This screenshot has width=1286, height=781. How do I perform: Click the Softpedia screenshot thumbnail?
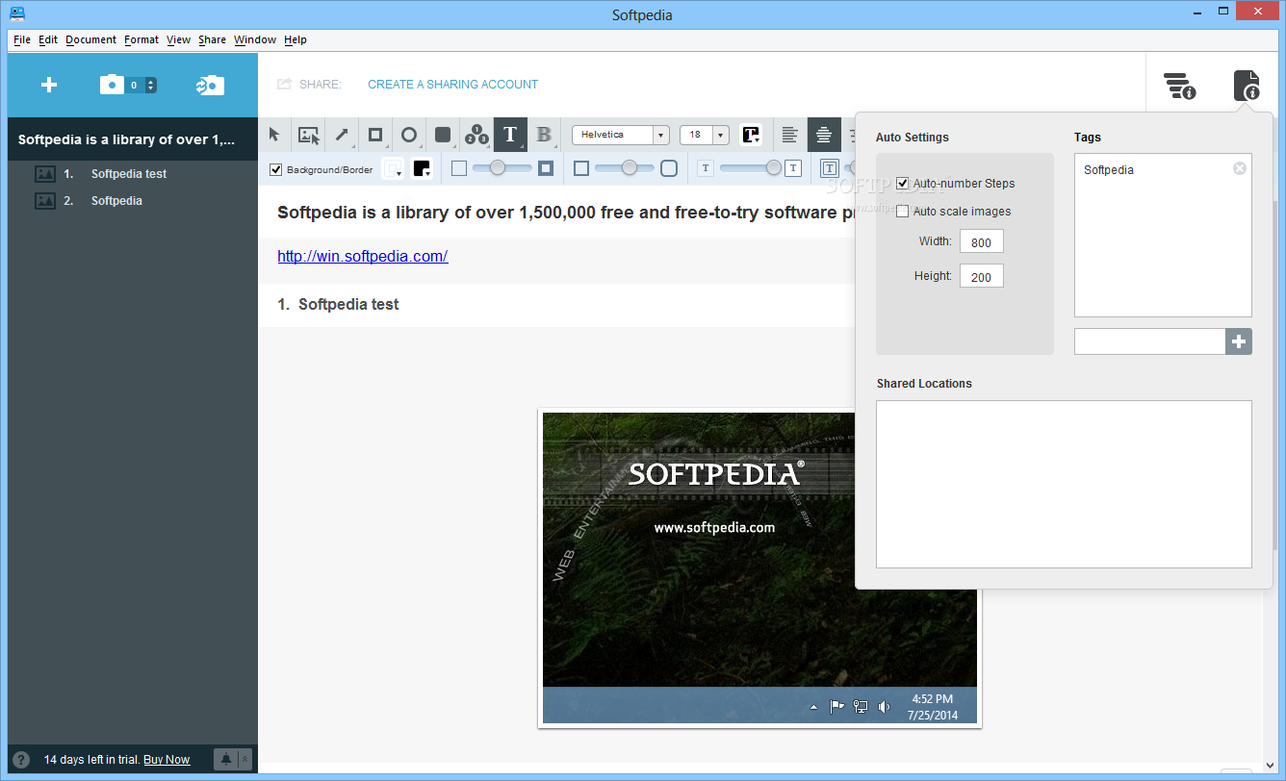[x=759, y=567]
